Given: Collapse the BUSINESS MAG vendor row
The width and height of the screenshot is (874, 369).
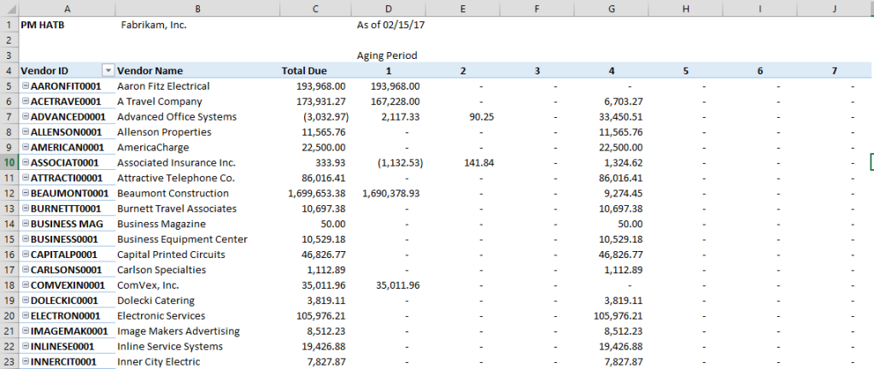Looking at the screenshot, I should [x=25, y=224].
